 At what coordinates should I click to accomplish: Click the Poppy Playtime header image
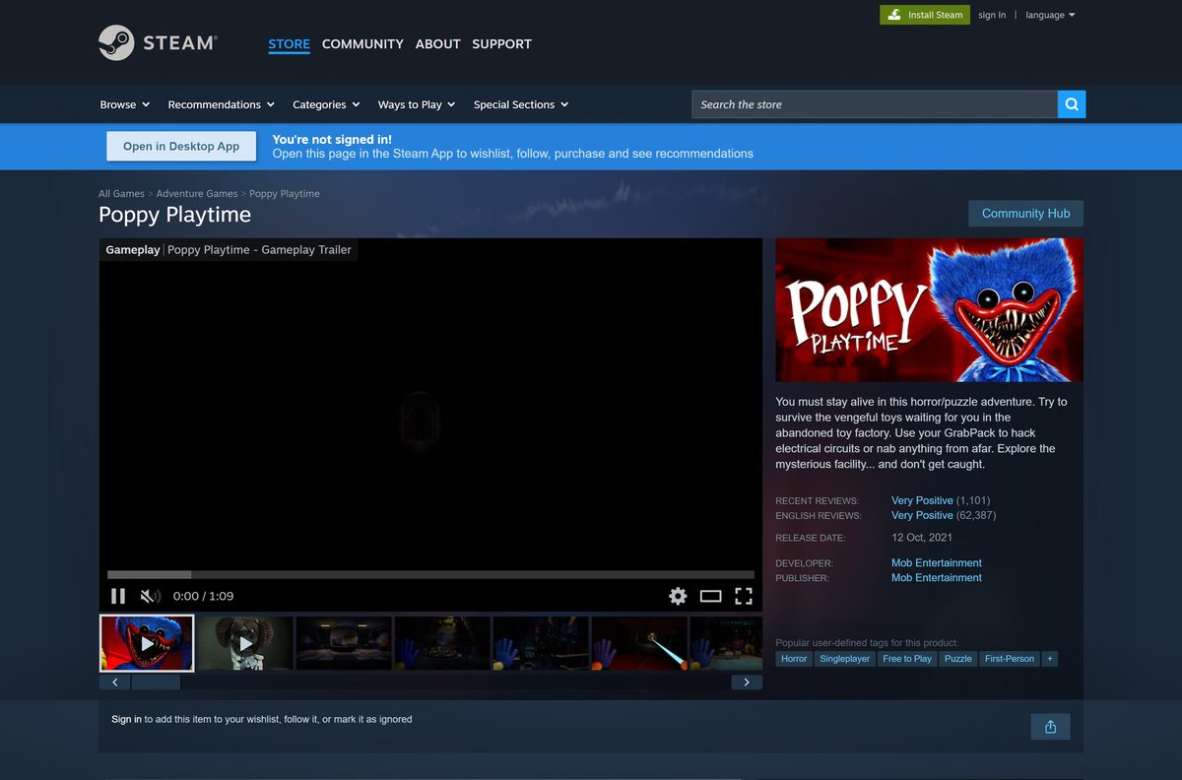(x=929, y=310)
